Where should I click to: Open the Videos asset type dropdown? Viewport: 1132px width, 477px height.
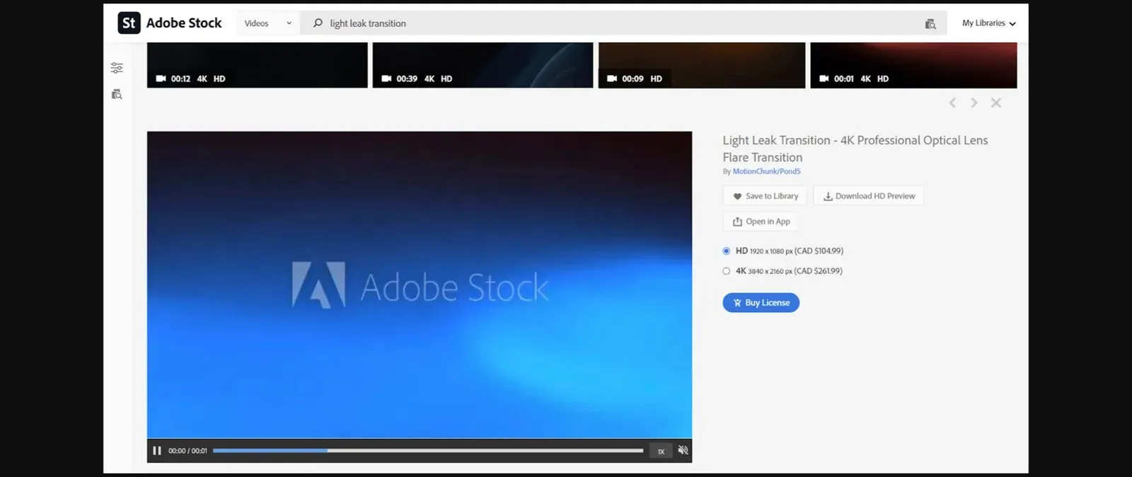(x=267, y=23)
